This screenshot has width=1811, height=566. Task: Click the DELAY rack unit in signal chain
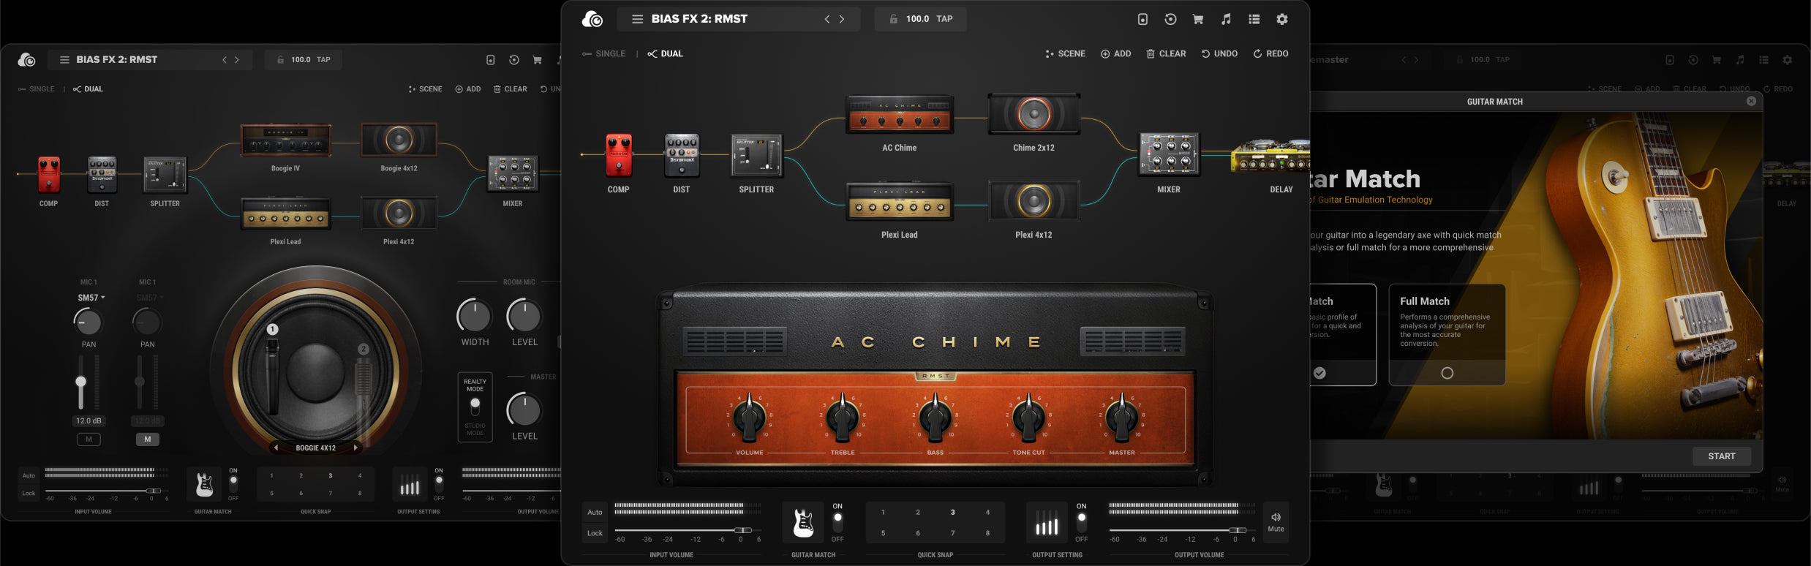pos(1270,156)
